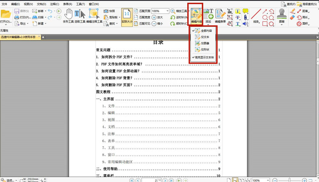
Task: Rotate page with 顺时针 clockwise icon
Action: pyautogui.click(x=173, y=24)
